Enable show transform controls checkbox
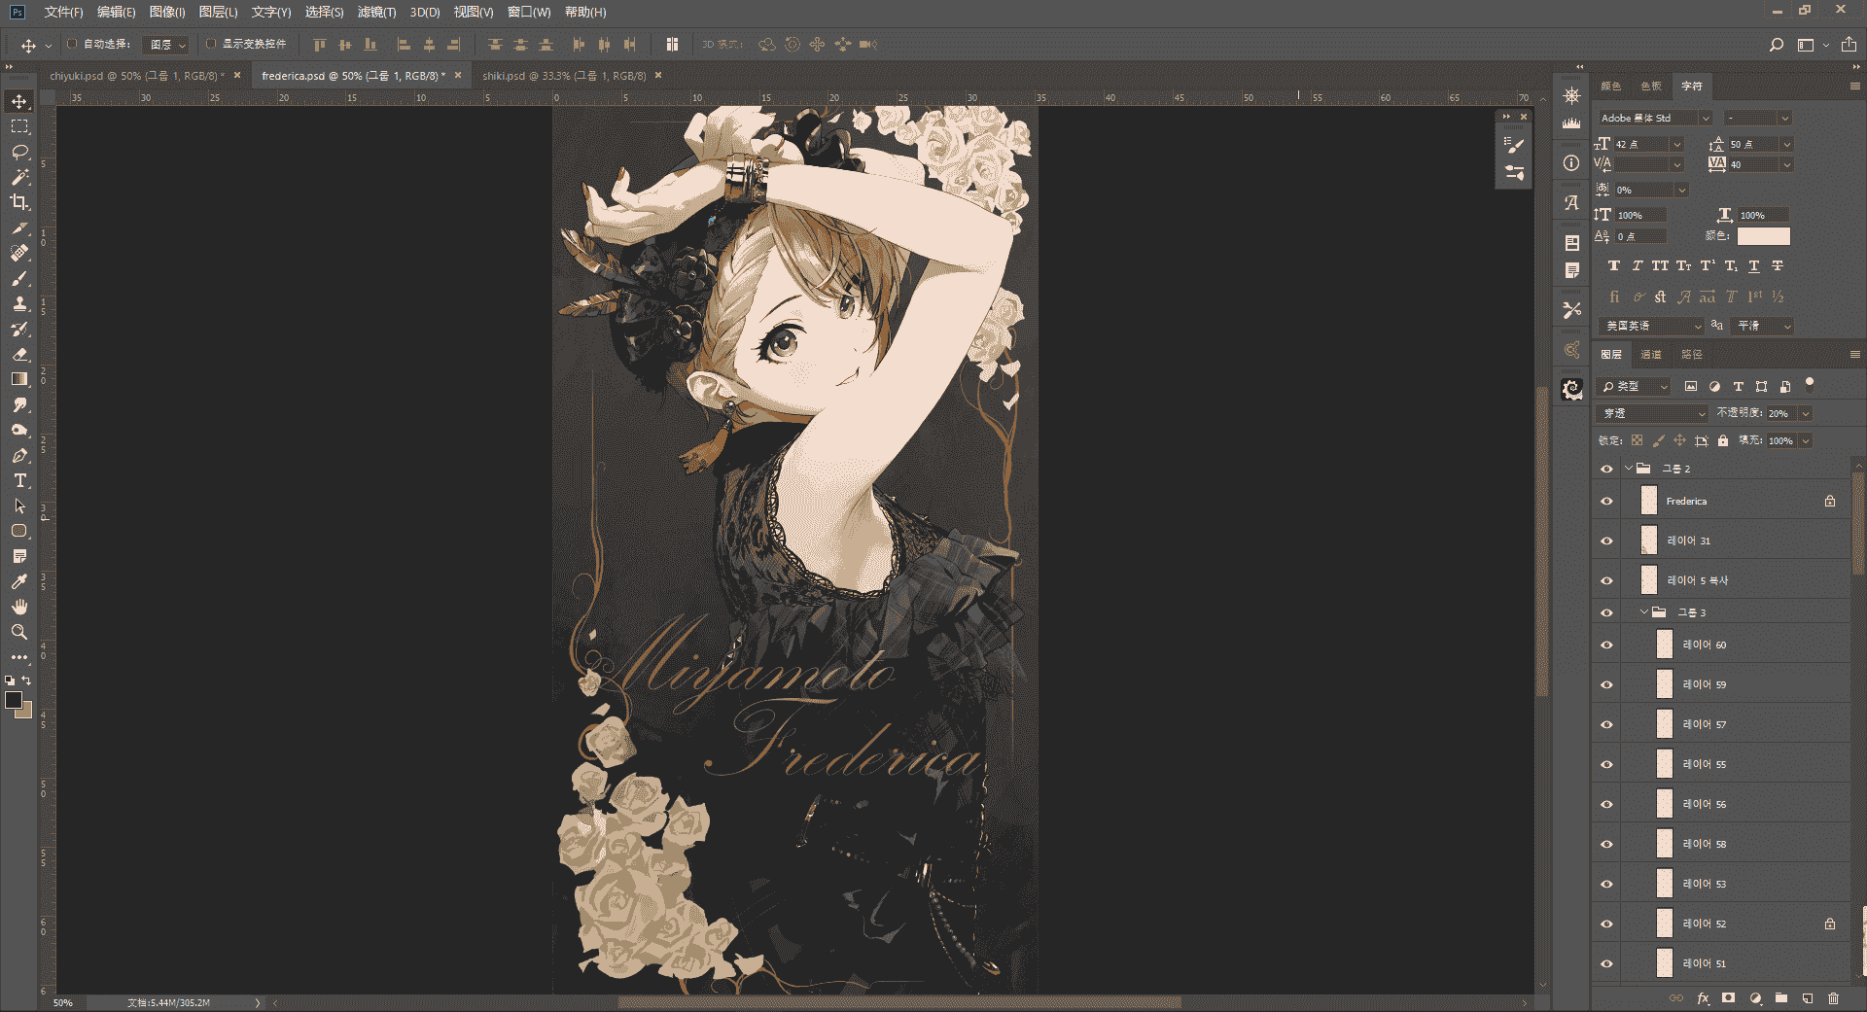Viewport: 1867px width, 1012px height. coord(210,44)
